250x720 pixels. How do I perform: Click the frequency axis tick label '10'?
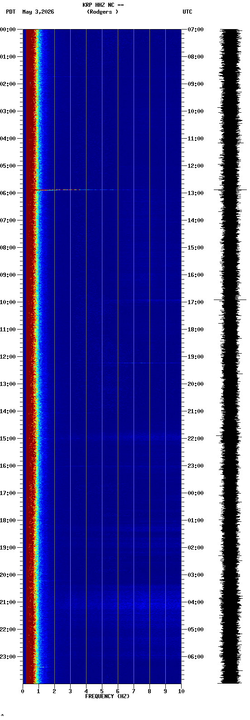pyautogui.click(x=181, y=691)
